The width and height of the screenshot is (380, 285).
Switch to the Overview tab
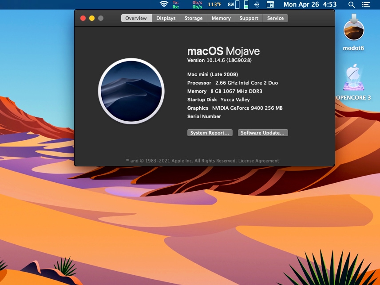coord(136,18)
